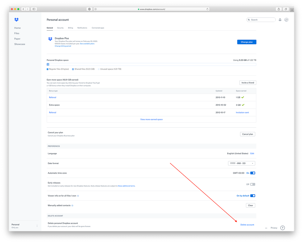The image size is (303, 243).
Task: Click the Dropbox logo in the sidebar
Action: [16, 19]
